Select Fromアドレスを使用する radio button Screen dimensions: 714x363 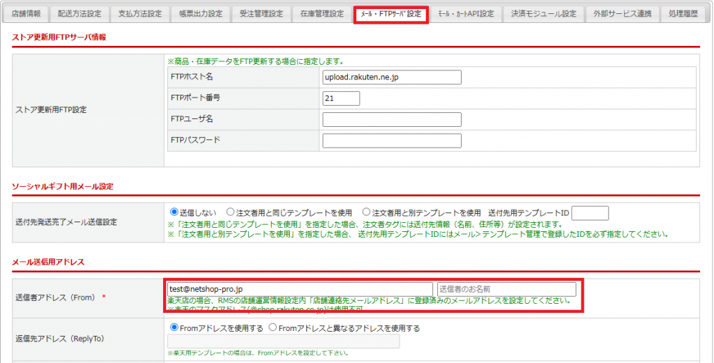(174, 327)
